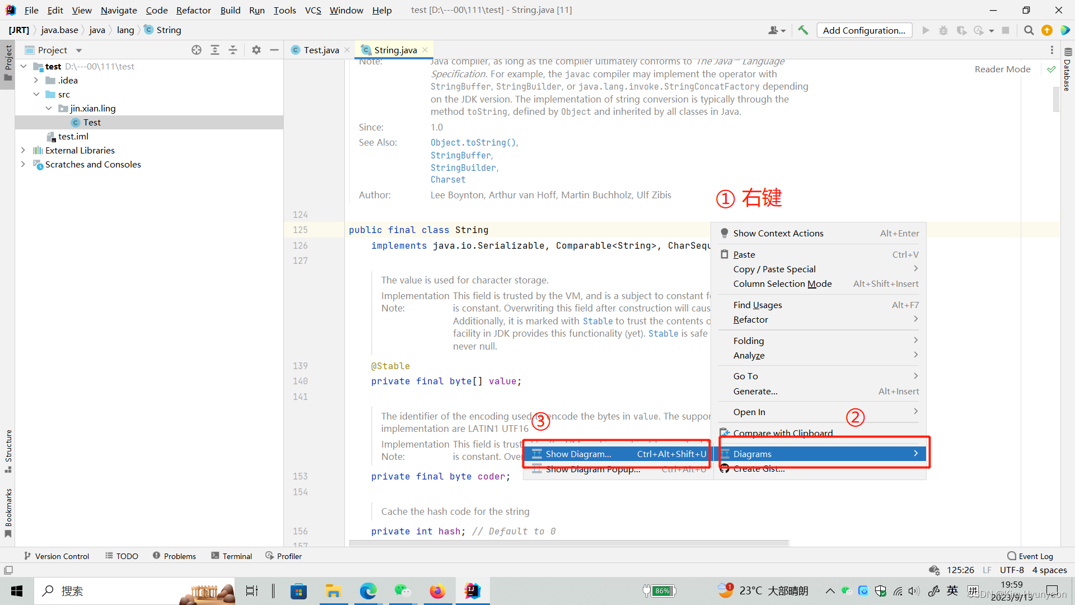
Task: Open Diagrams submenu entry
Action: coord(820,454)
